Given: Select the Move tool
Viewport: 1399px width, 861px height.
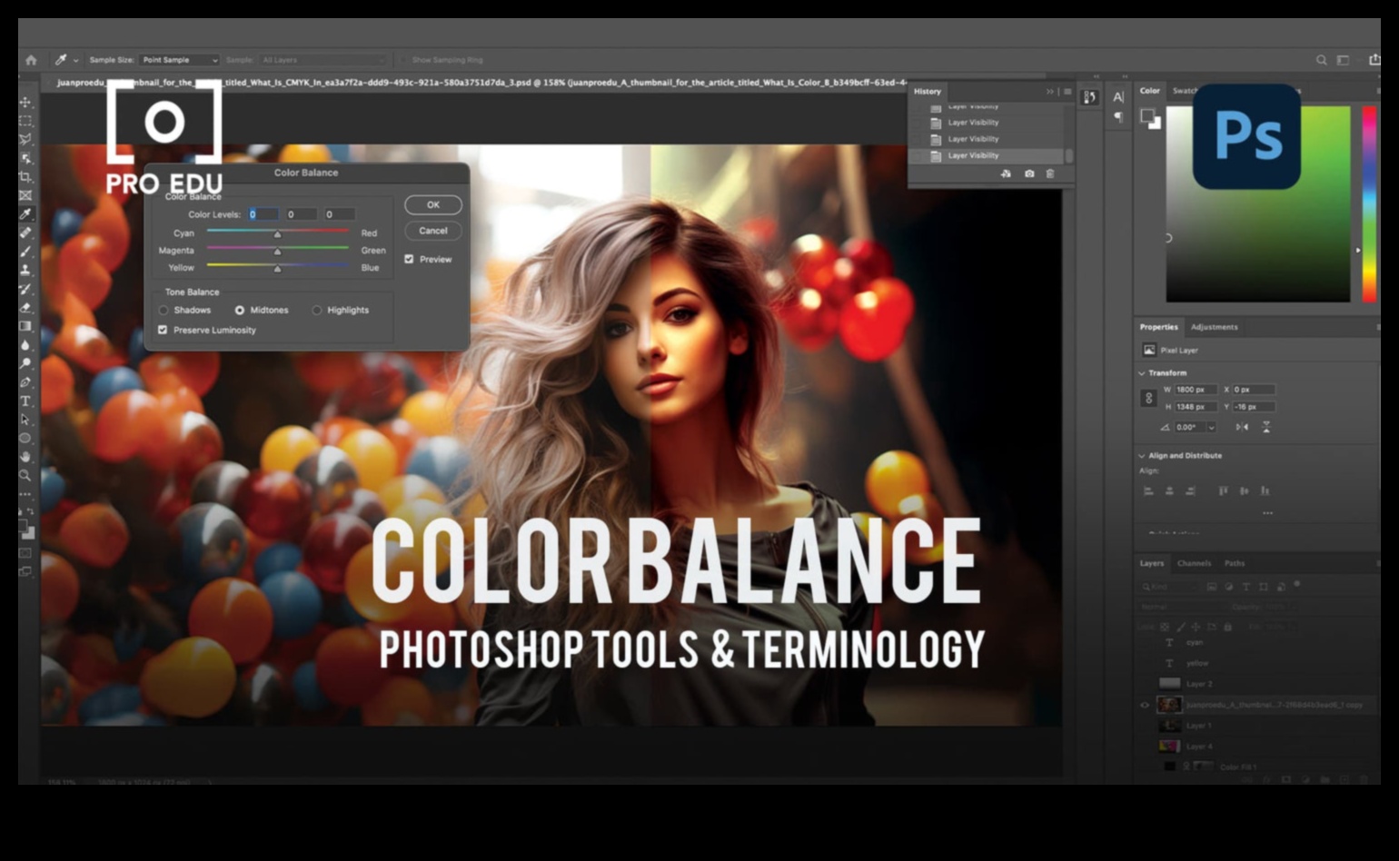Looking at the screenshot, I should (25, 103).
